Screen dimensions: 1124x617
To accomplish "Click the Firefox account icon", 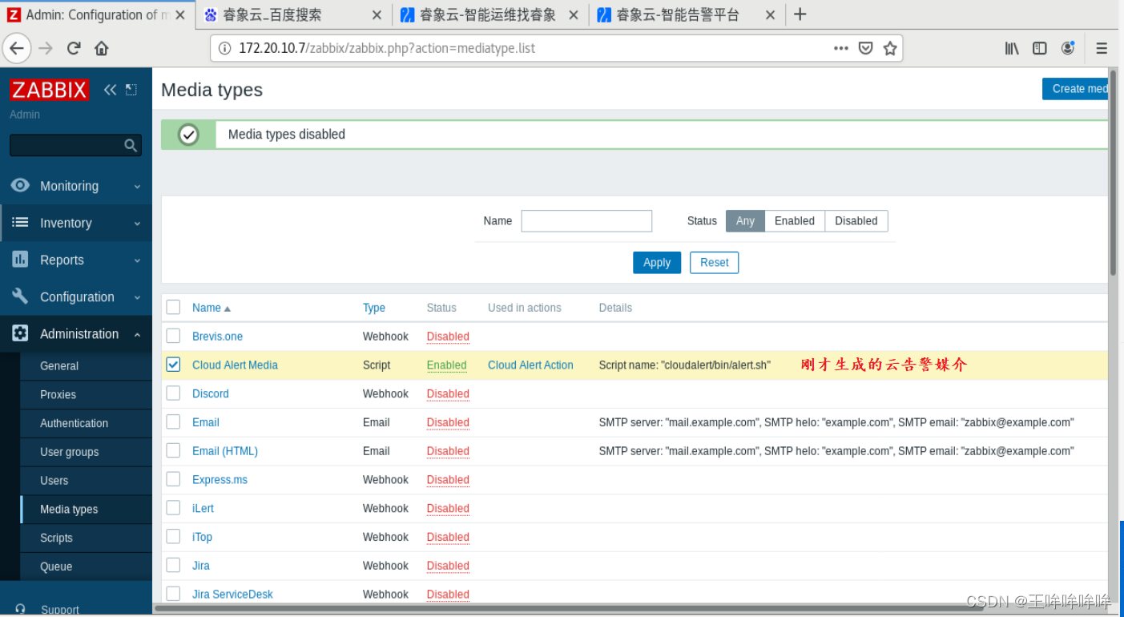I will coord(1067,48).
